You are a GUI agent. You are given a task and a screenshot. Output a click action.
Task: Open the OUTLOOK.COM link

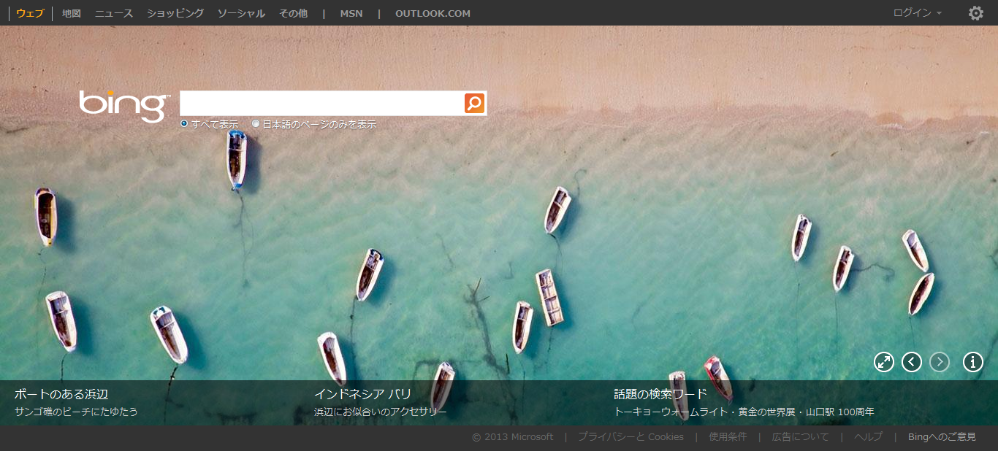[x=433, y=13]
